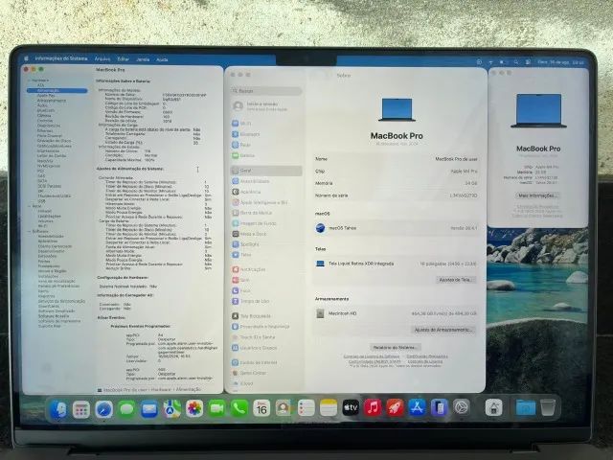Open Imagem de Fundo in Settings sidebar
The width and height of the screenshot is (613, 460).
pos(266,223)
